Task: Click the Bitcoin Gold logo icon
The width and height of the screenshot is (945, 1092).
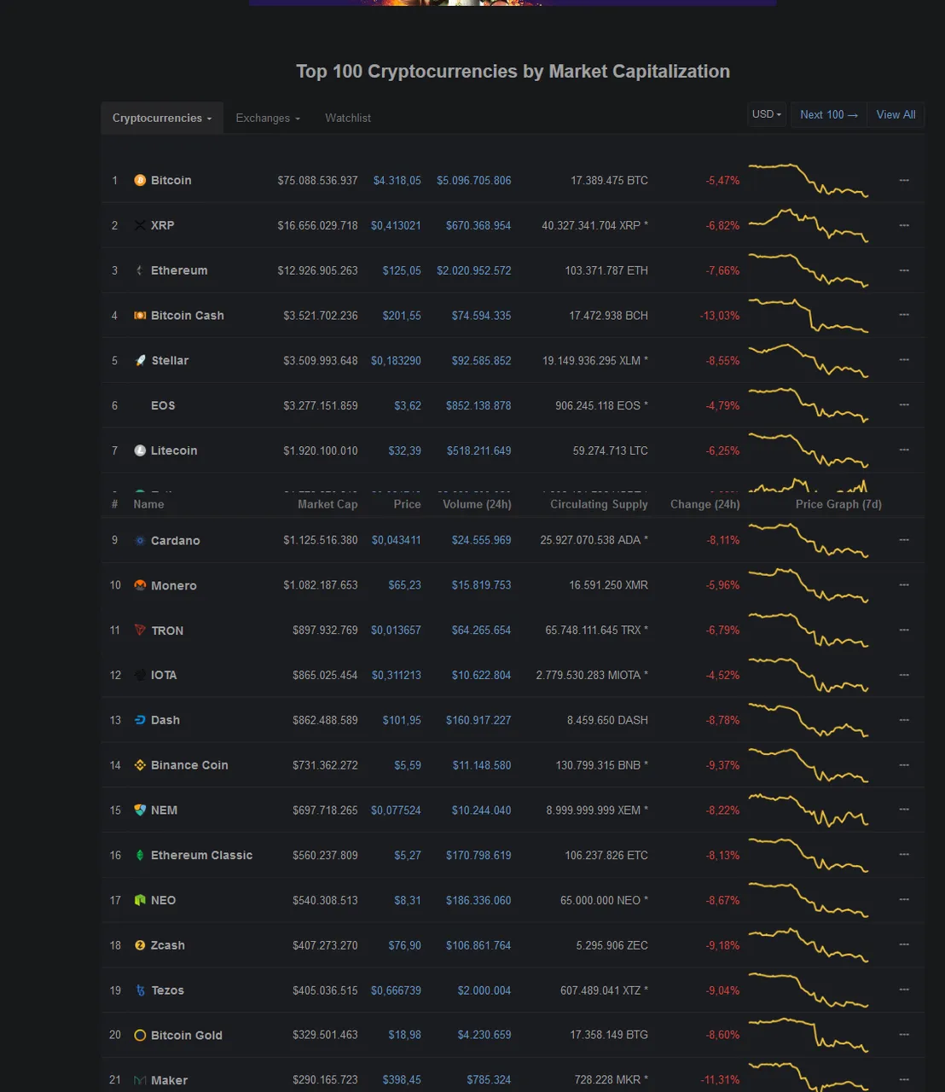Action: click(x=140, y=1036)
